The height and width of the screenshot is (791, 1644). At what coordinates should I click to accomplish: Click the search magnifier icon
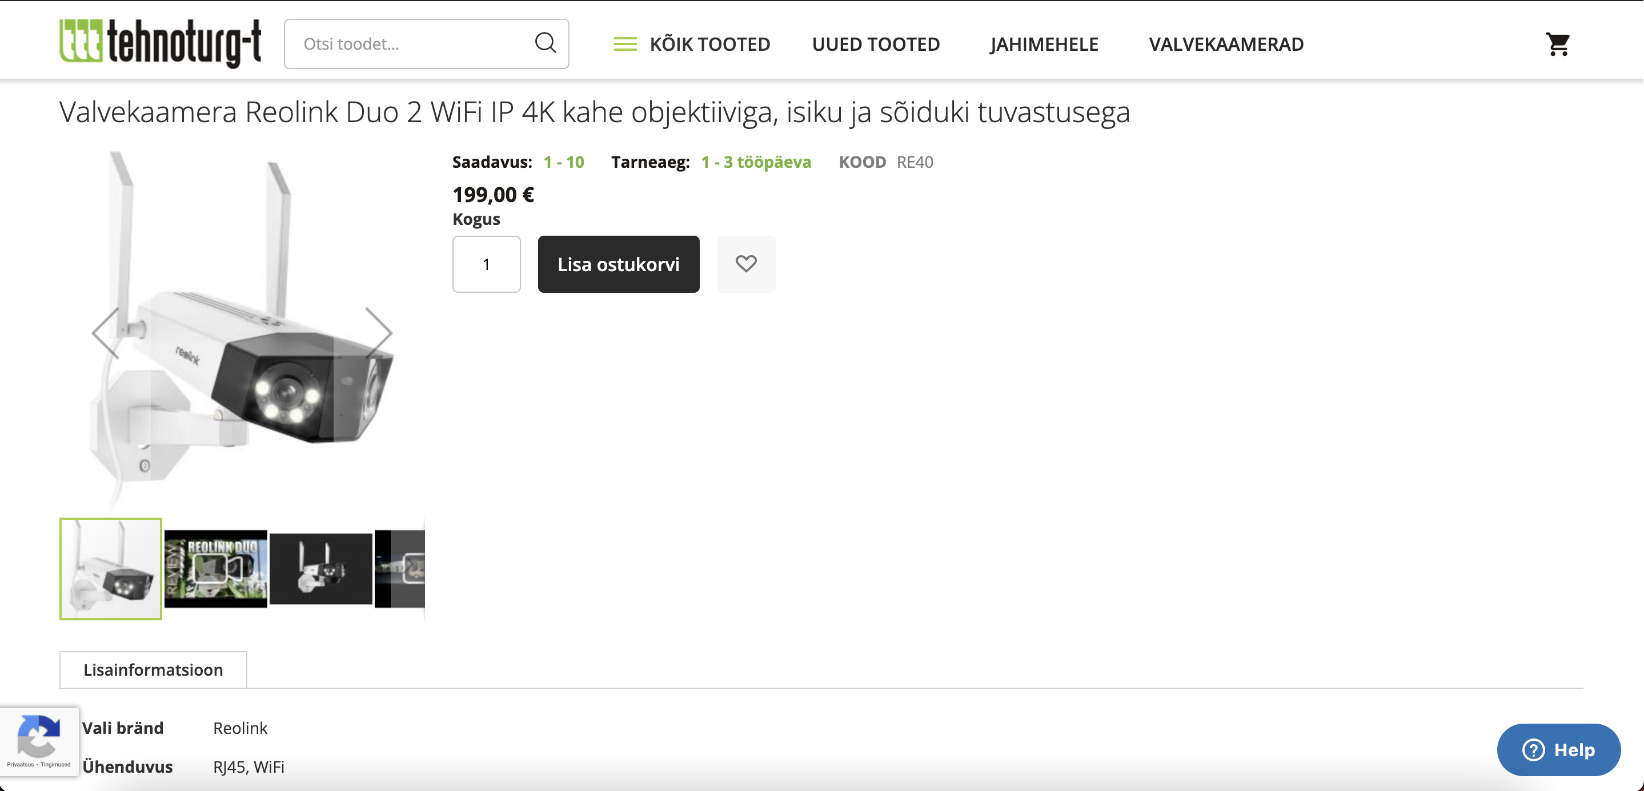(x=545, y=43)
